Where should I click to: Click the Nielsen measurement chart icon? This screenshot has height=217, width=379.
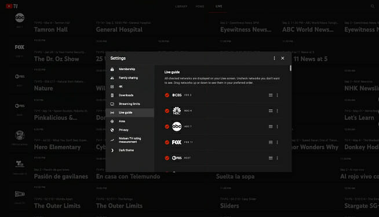click(x=112, y=140)
